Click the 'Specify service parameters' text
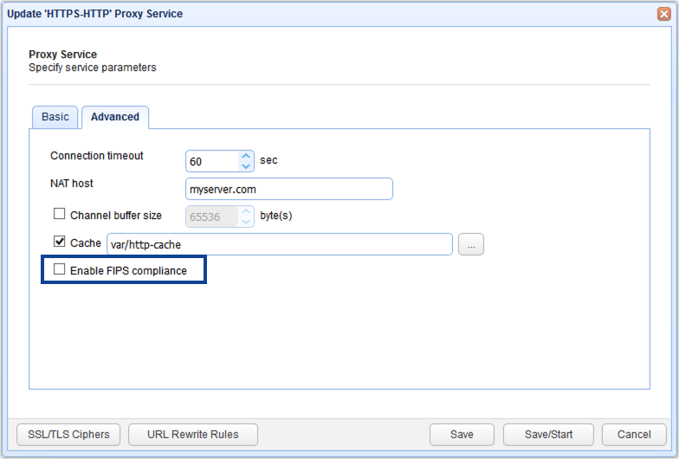Viewport: 679px width, 459px height. point(92,68)
